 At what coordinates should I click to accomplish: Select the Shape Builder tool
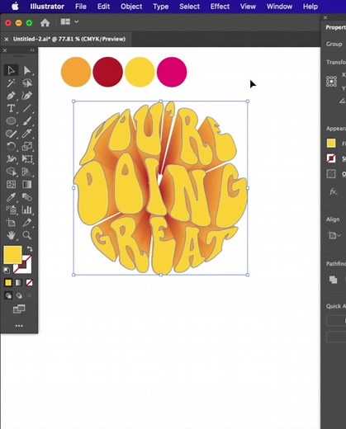point(11,172)
